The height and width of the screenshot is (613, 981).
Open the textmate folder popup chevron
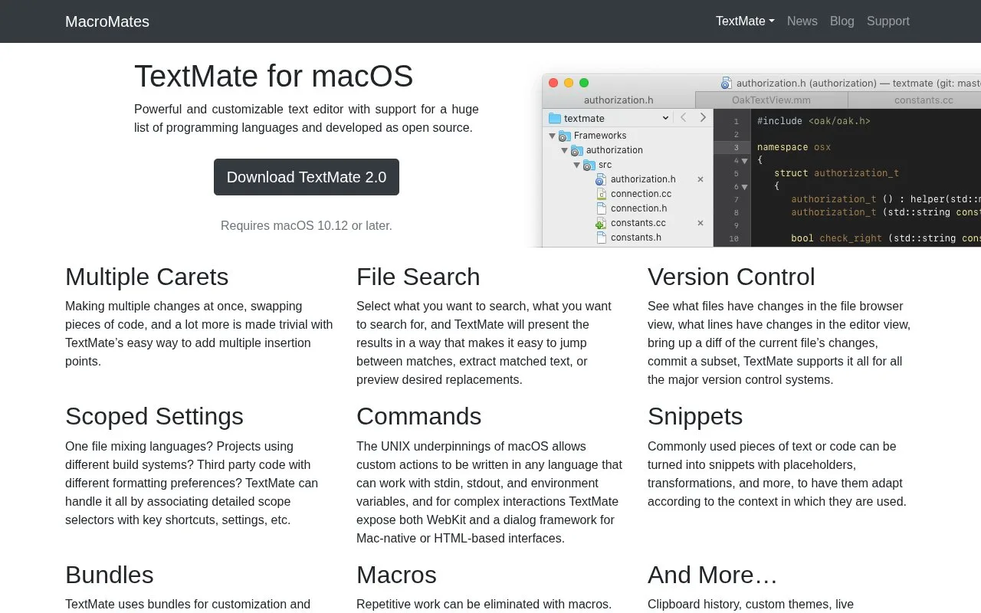click(666, 118)
